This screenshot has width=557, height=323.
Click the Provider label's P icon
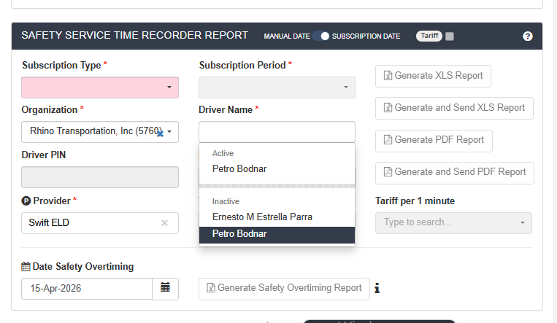click(26, 201)
